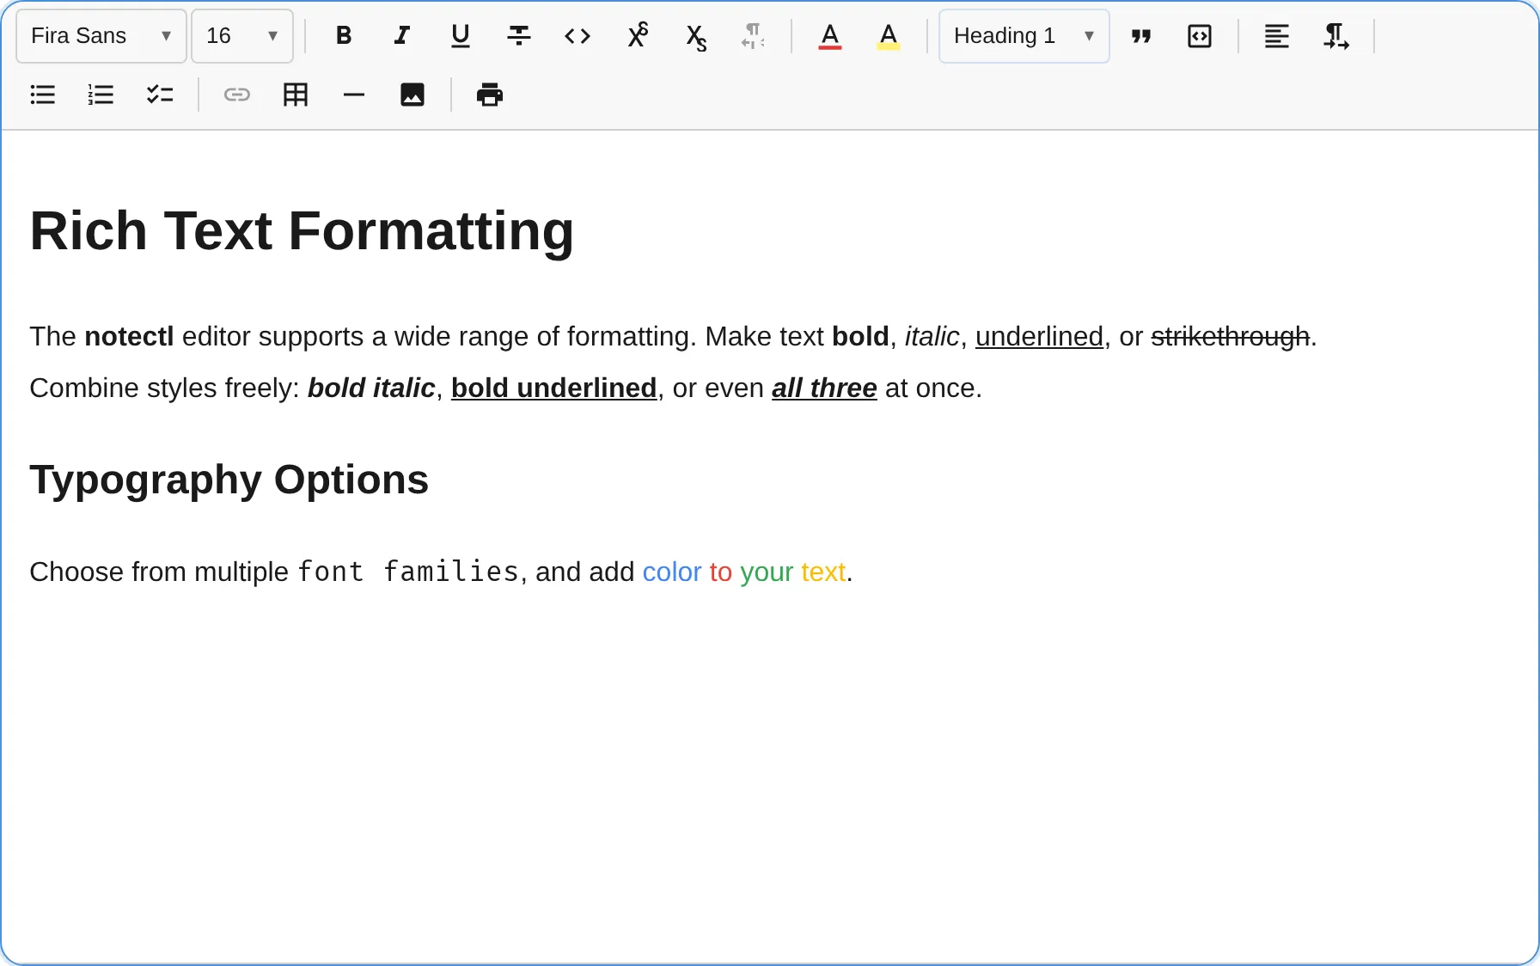Apply subscript formatting
Viewport: 1540px width, 966px height.
click(x=695, y=36)
